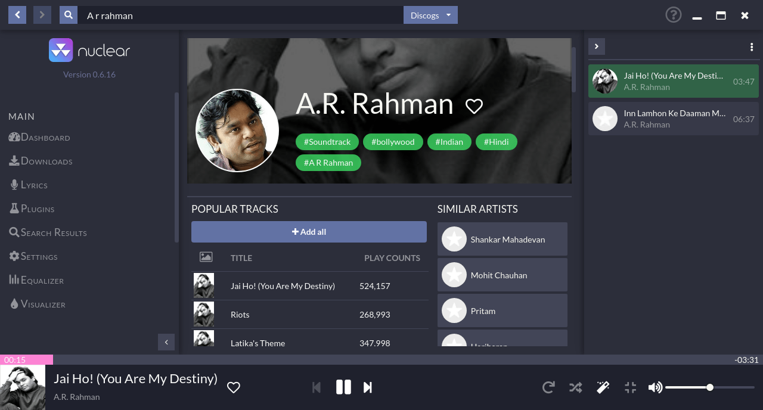
Task: Toggle autoradio magic wand option
Action: [603, 387]
